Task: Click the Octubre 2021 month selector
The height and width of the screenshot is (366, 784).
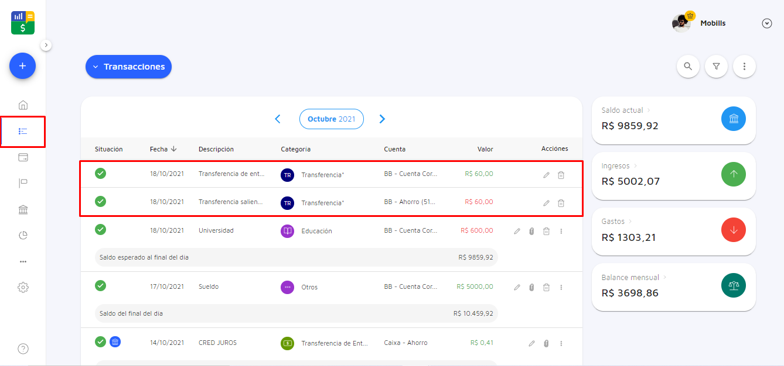Action: click(x=331, y=119)
